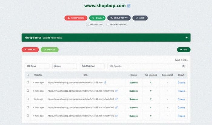Open Latest result for the offset=300 row
The image size is (212, 125).
click(x=181, y=108)
